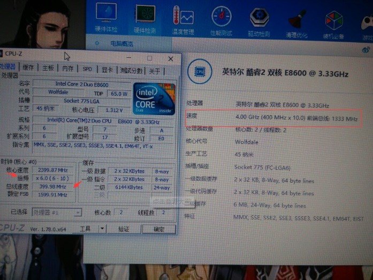Click the 45 纳米 process field in CPU-Z
The image size is (373, 280).
pyautogui.click(x=45, y=109)
